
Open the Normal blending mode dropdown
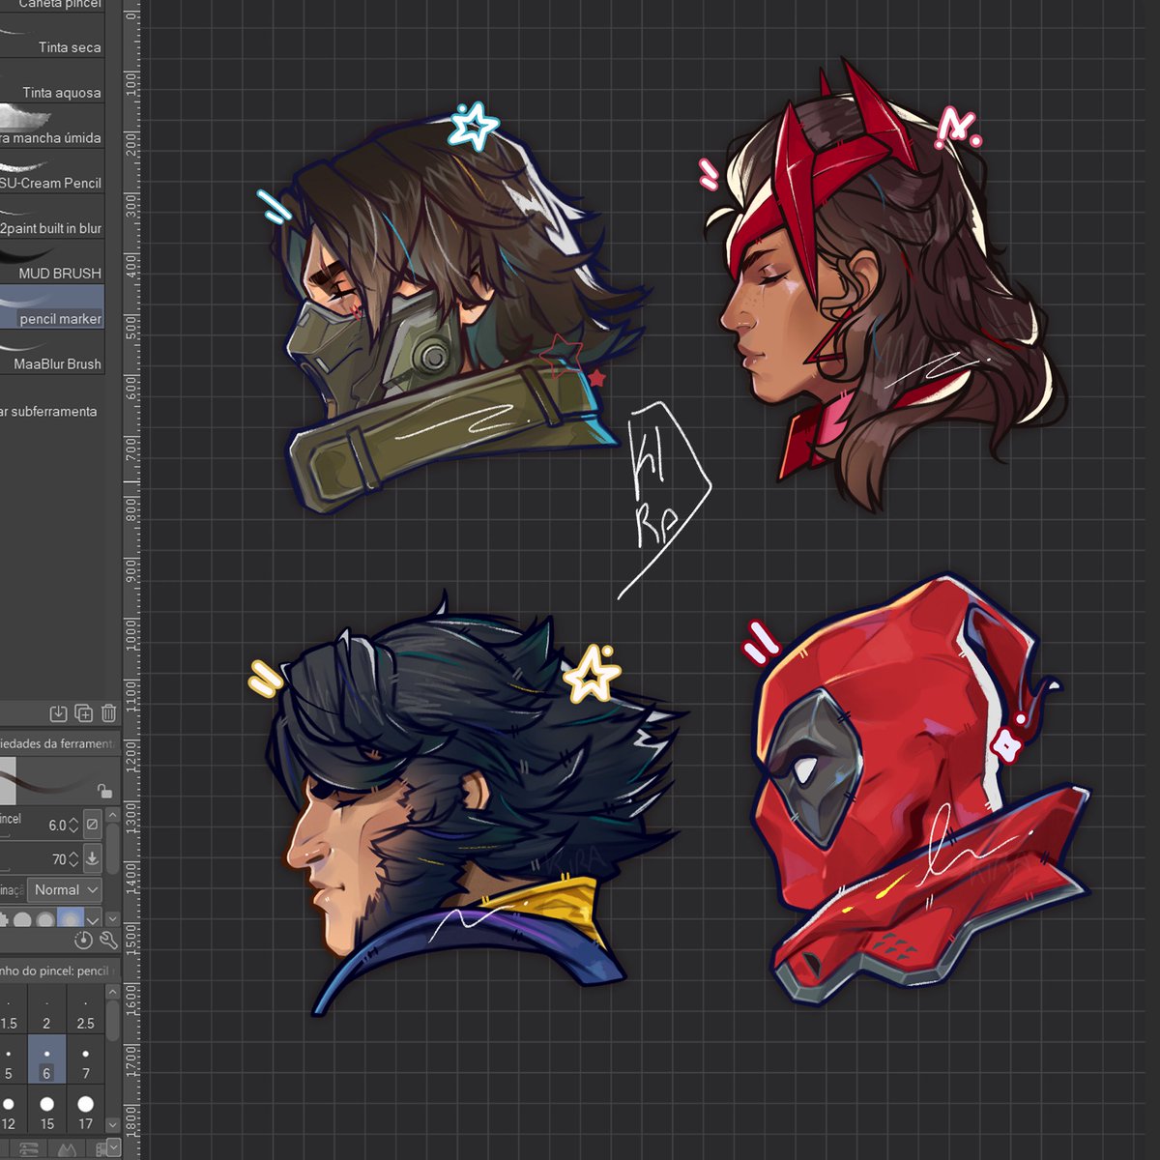pyautogui.click(x=65, y=889)
